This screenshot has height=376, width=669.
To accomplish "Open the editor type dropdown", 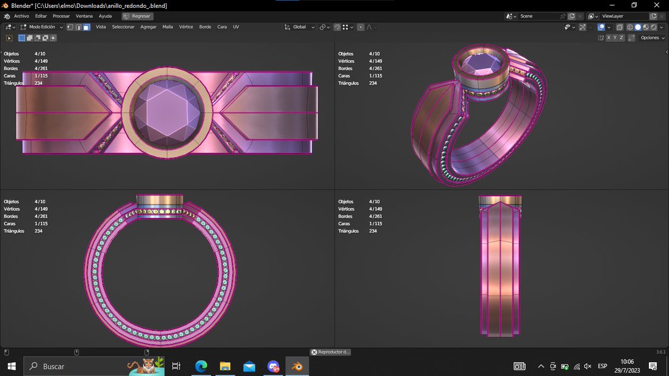I will 10,27.
